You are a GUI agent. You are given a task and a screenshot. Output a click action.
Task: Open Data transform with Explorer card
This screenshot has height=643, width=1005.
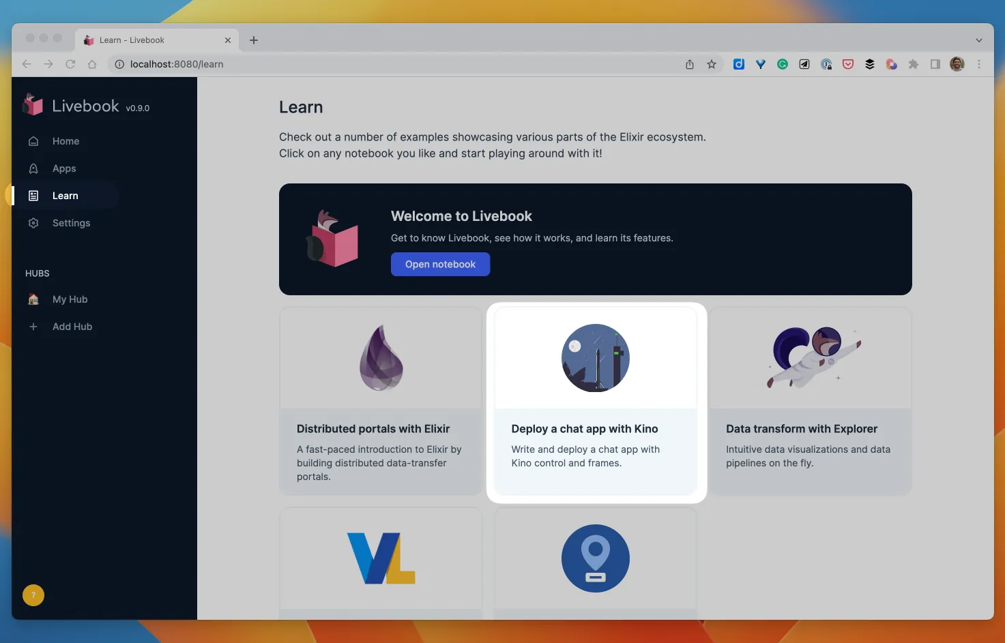(x=810, y=401)
